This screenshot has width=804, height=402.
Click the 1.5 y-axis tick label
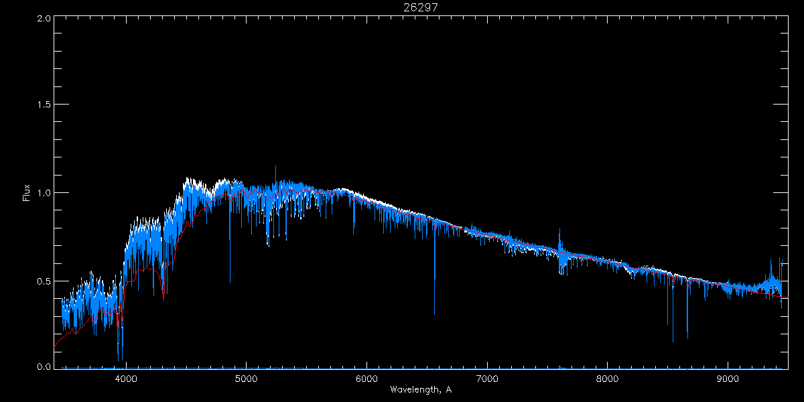44,105
